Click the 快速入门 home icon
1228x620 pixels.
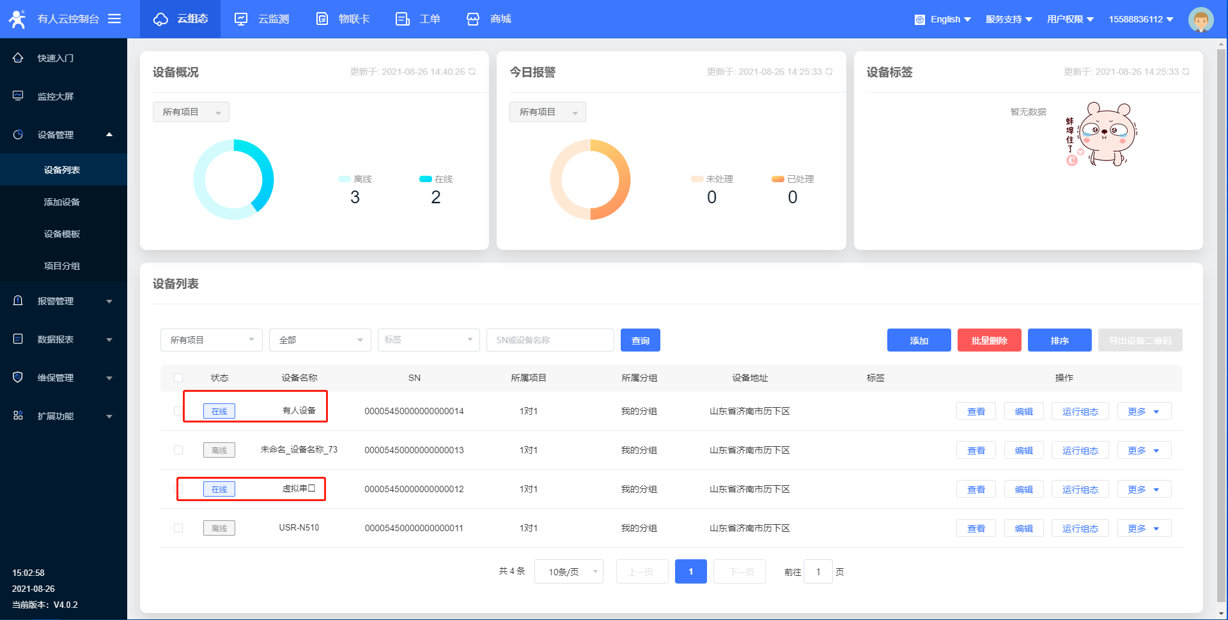point(18,58)
